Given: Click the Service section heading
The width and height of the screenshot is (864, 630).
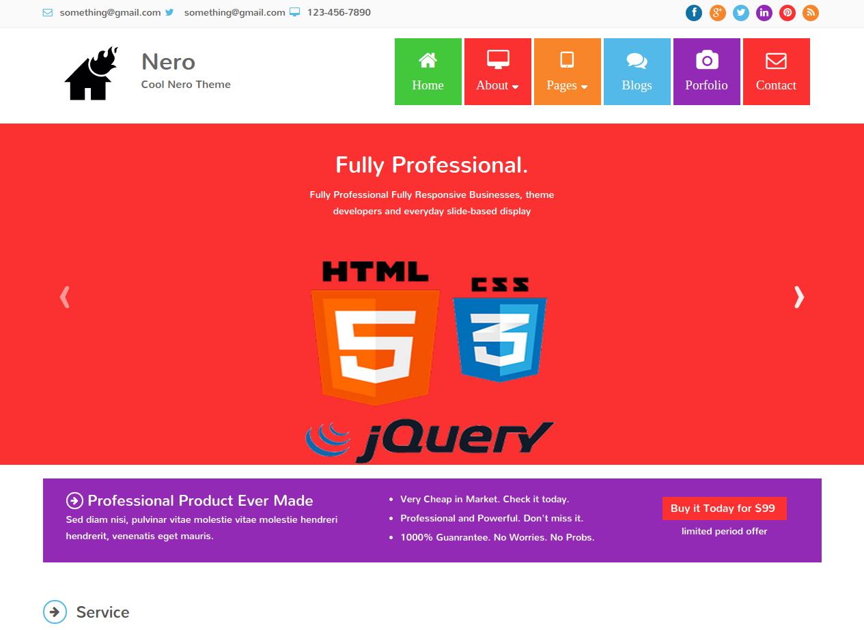Looking at the screenshot, I should (x=102, y=612).
